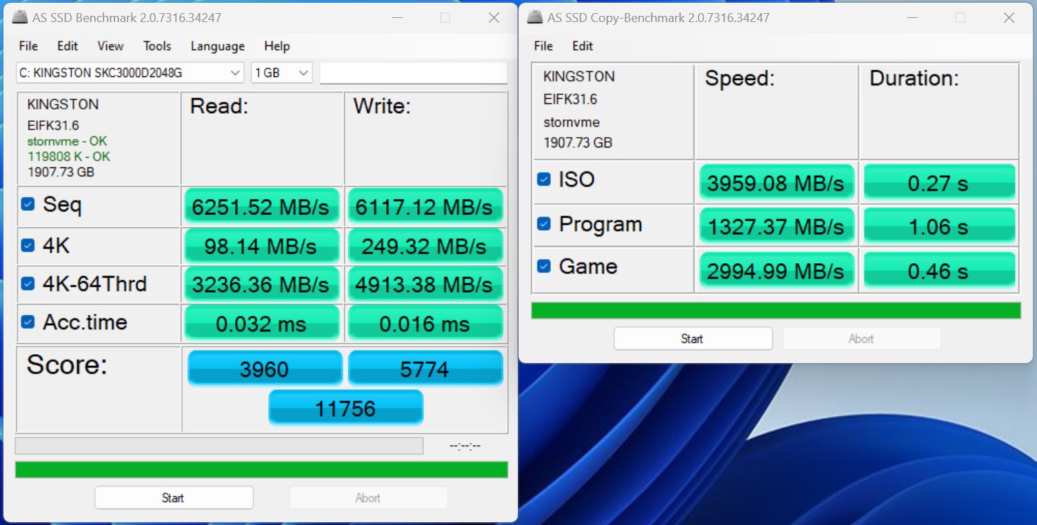This screenshot has height=525, width=1037.
Task: Click the AS SSD Benchmark title bar icon
Action: point(20,17)
